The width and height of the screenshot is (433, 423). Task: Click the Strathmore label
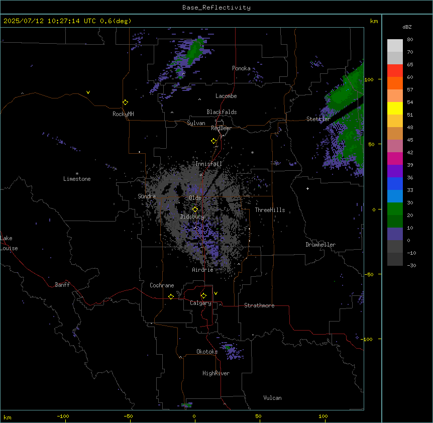pos(259,305)
